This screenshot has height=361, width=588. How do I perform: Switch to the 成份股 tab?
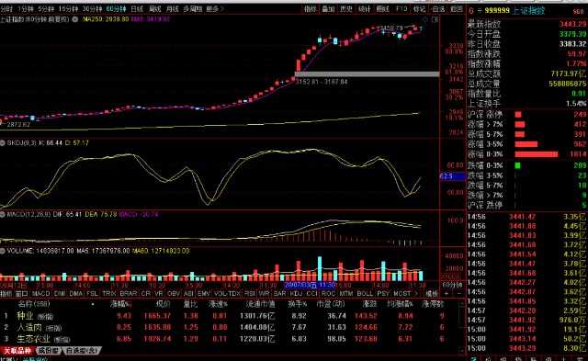(x=49, y=351)
